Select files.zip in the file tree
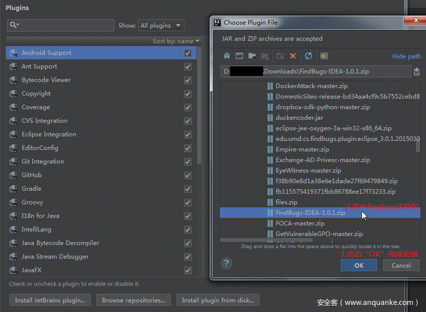Screen dimensions: 426x312 286,202
